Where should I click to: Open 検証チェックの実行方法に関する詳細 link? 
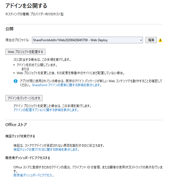(x=46, y=150)
